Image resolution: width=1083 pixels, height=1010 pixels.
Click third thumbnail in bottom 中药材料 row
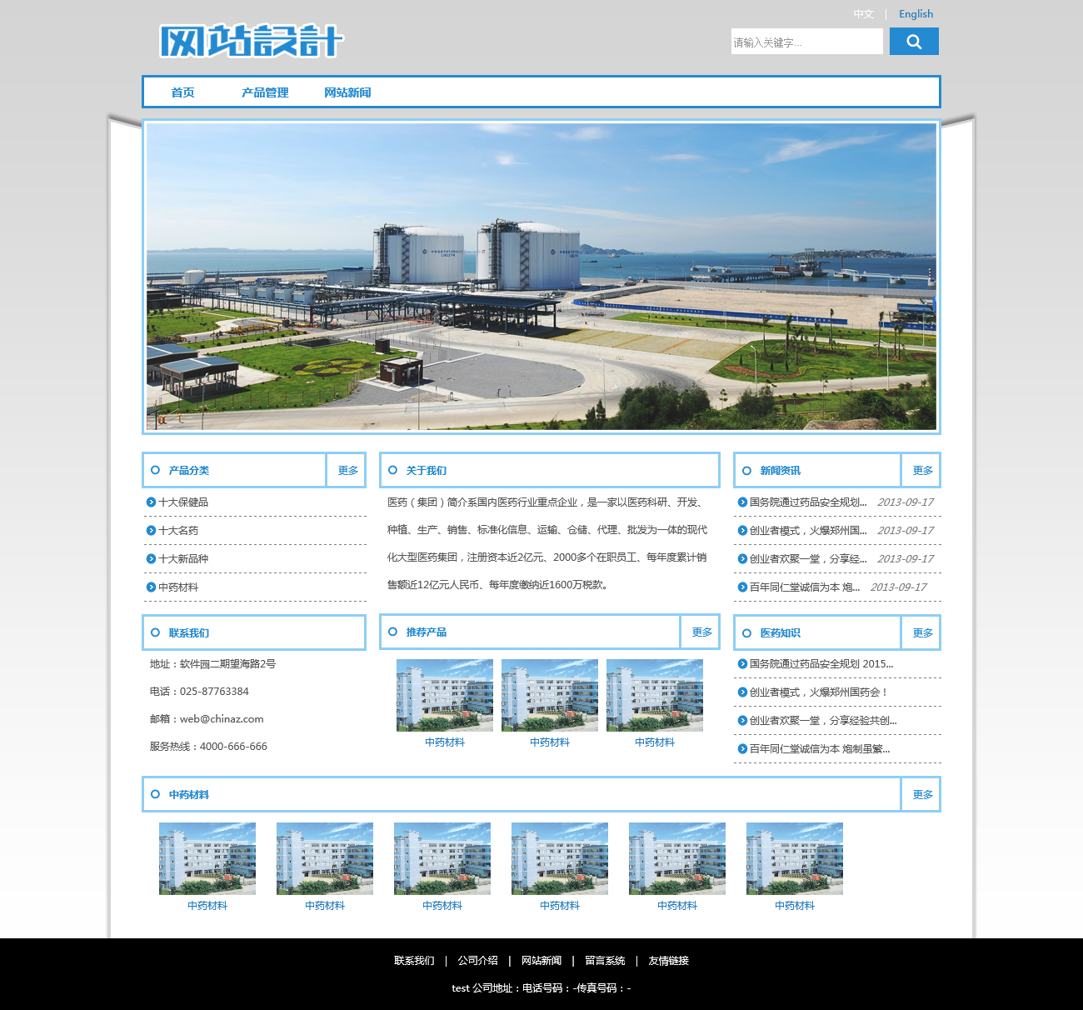[x=442, y=858]
